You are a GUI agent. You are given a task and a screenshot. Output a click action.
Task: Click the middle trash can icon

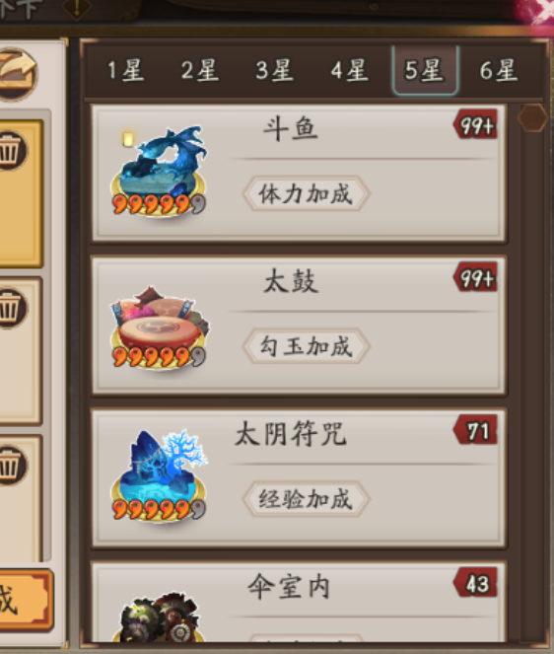pyautogui.click(x=10, y=308)
